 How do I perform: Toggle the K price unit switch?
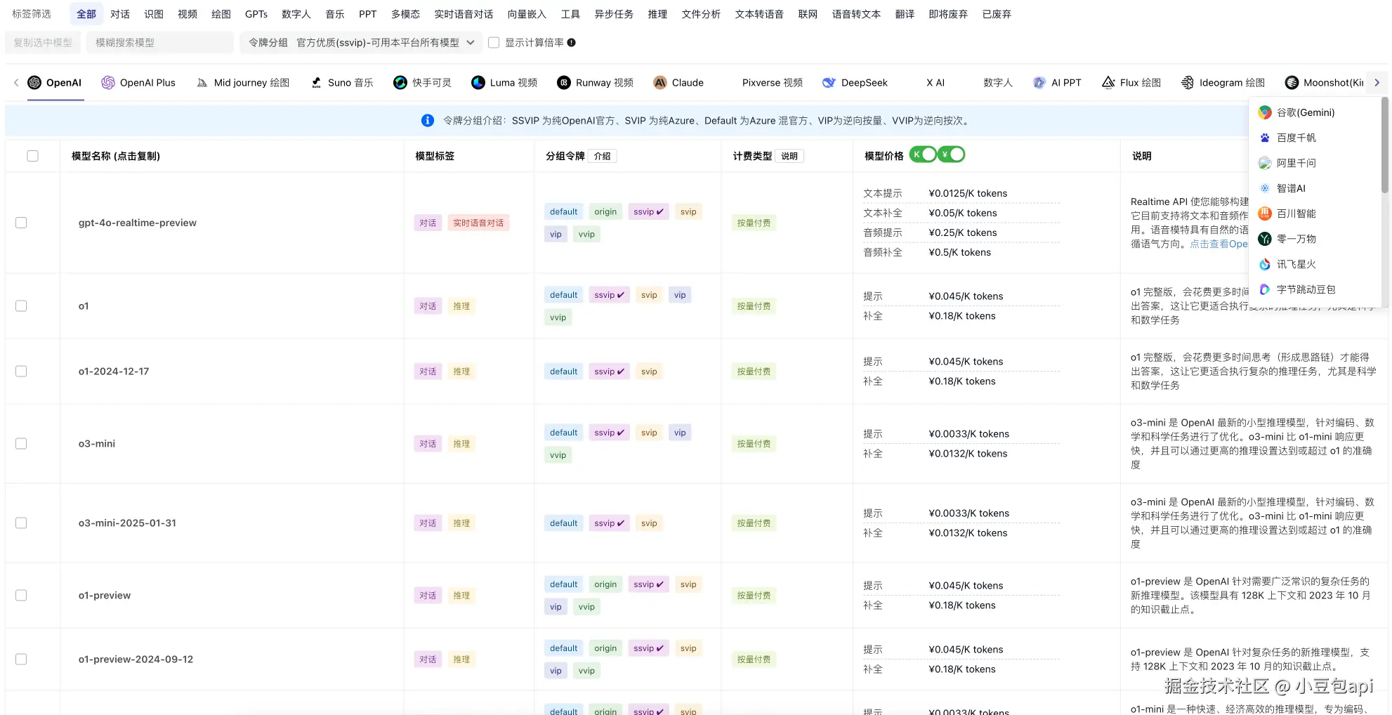click(923, 155)
